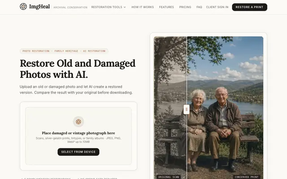
Task: Click Client Sign In
Action: point(217,7)
